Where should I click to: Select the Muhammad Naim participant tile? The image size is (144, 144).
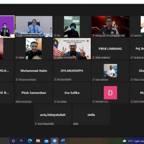click(x=34, y=71)
